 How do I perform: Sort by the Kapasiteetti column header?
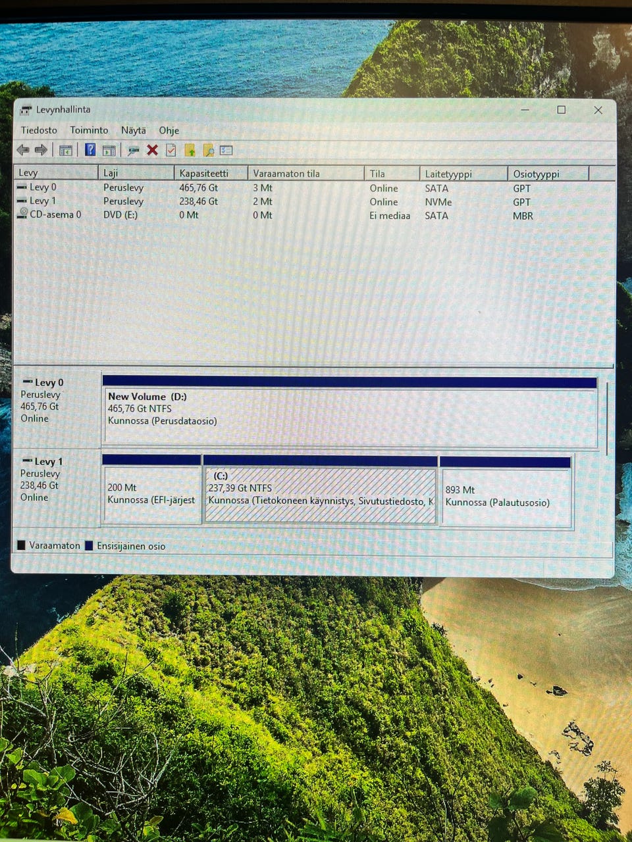click(211, 173)
